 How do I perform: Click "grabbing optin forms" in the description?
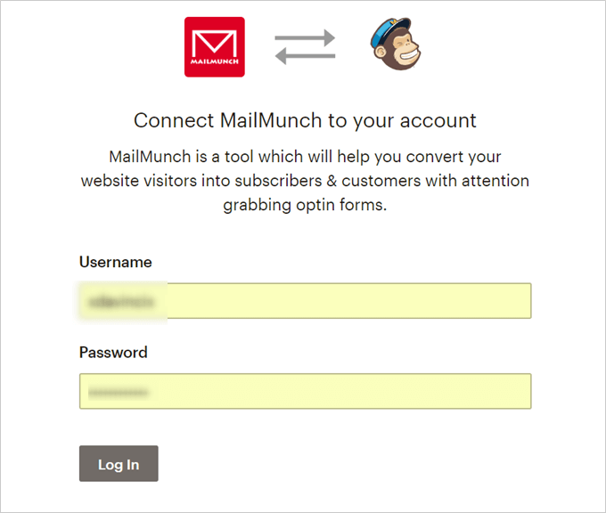click(305, 205)
